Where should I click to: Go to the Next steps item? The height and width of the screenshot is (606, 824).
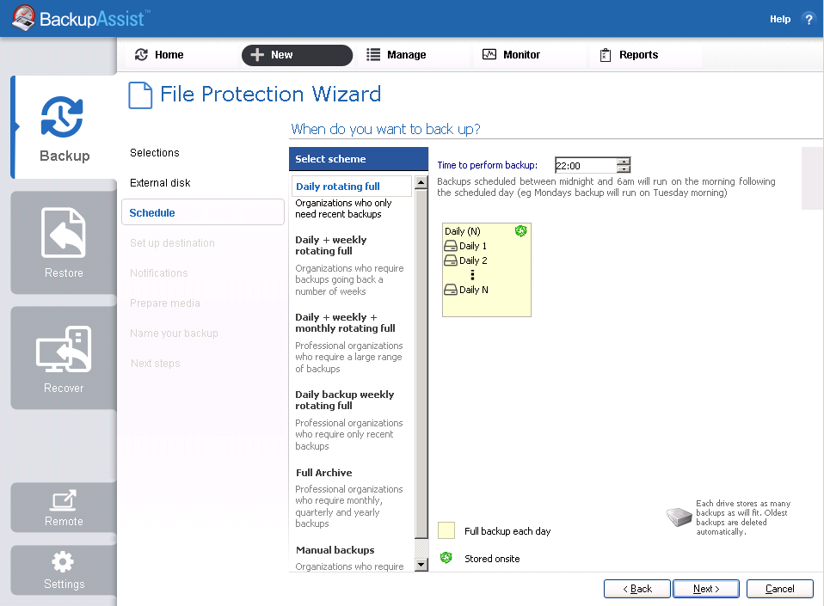156,364
